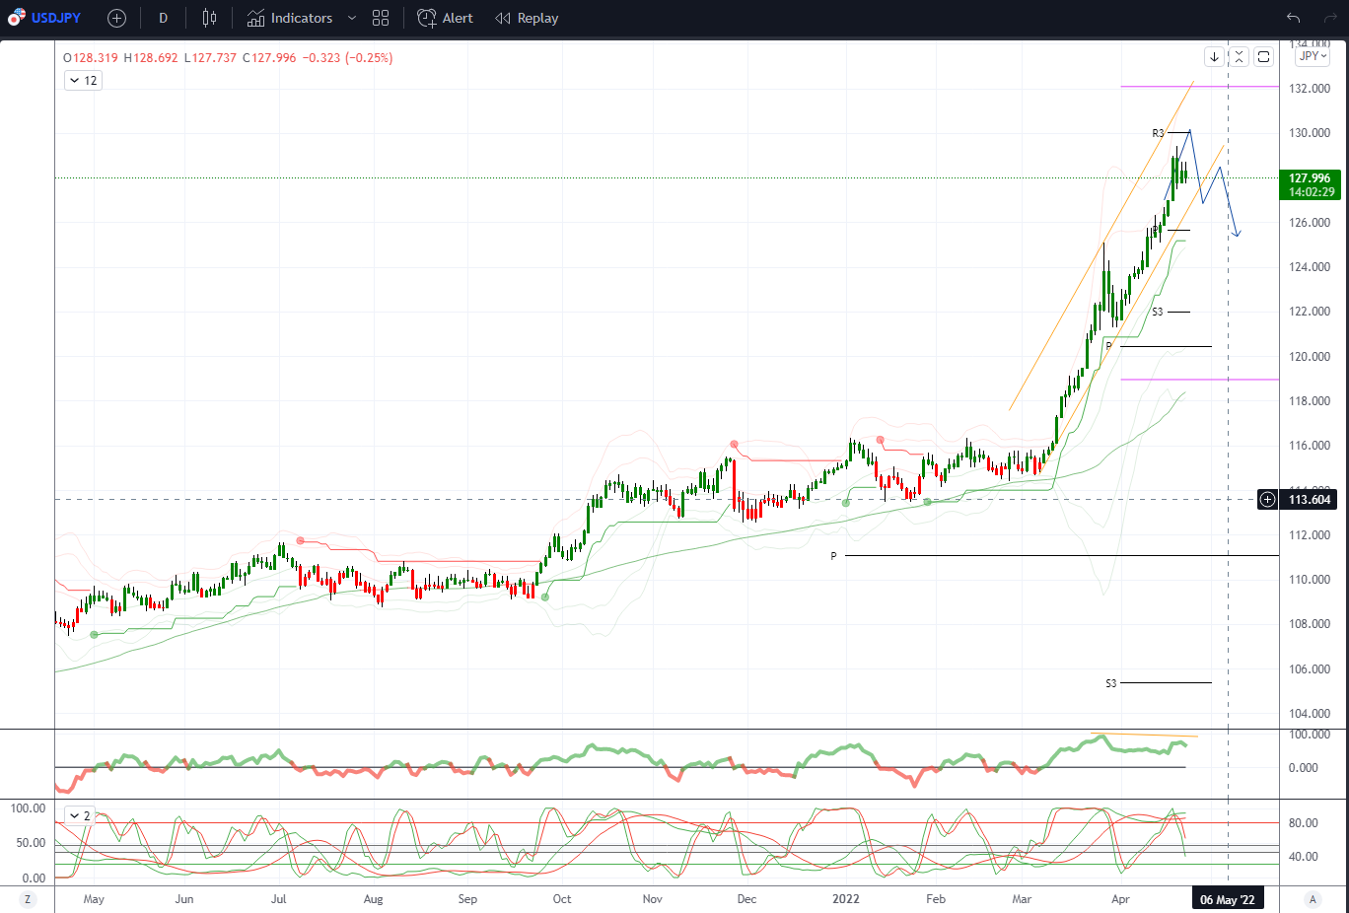Click the 2022 label on time axis

[846, 899]
